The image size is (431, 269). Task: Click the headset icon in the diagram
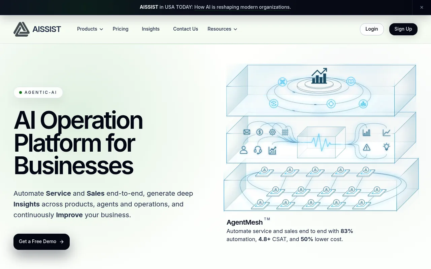point(258,150)
